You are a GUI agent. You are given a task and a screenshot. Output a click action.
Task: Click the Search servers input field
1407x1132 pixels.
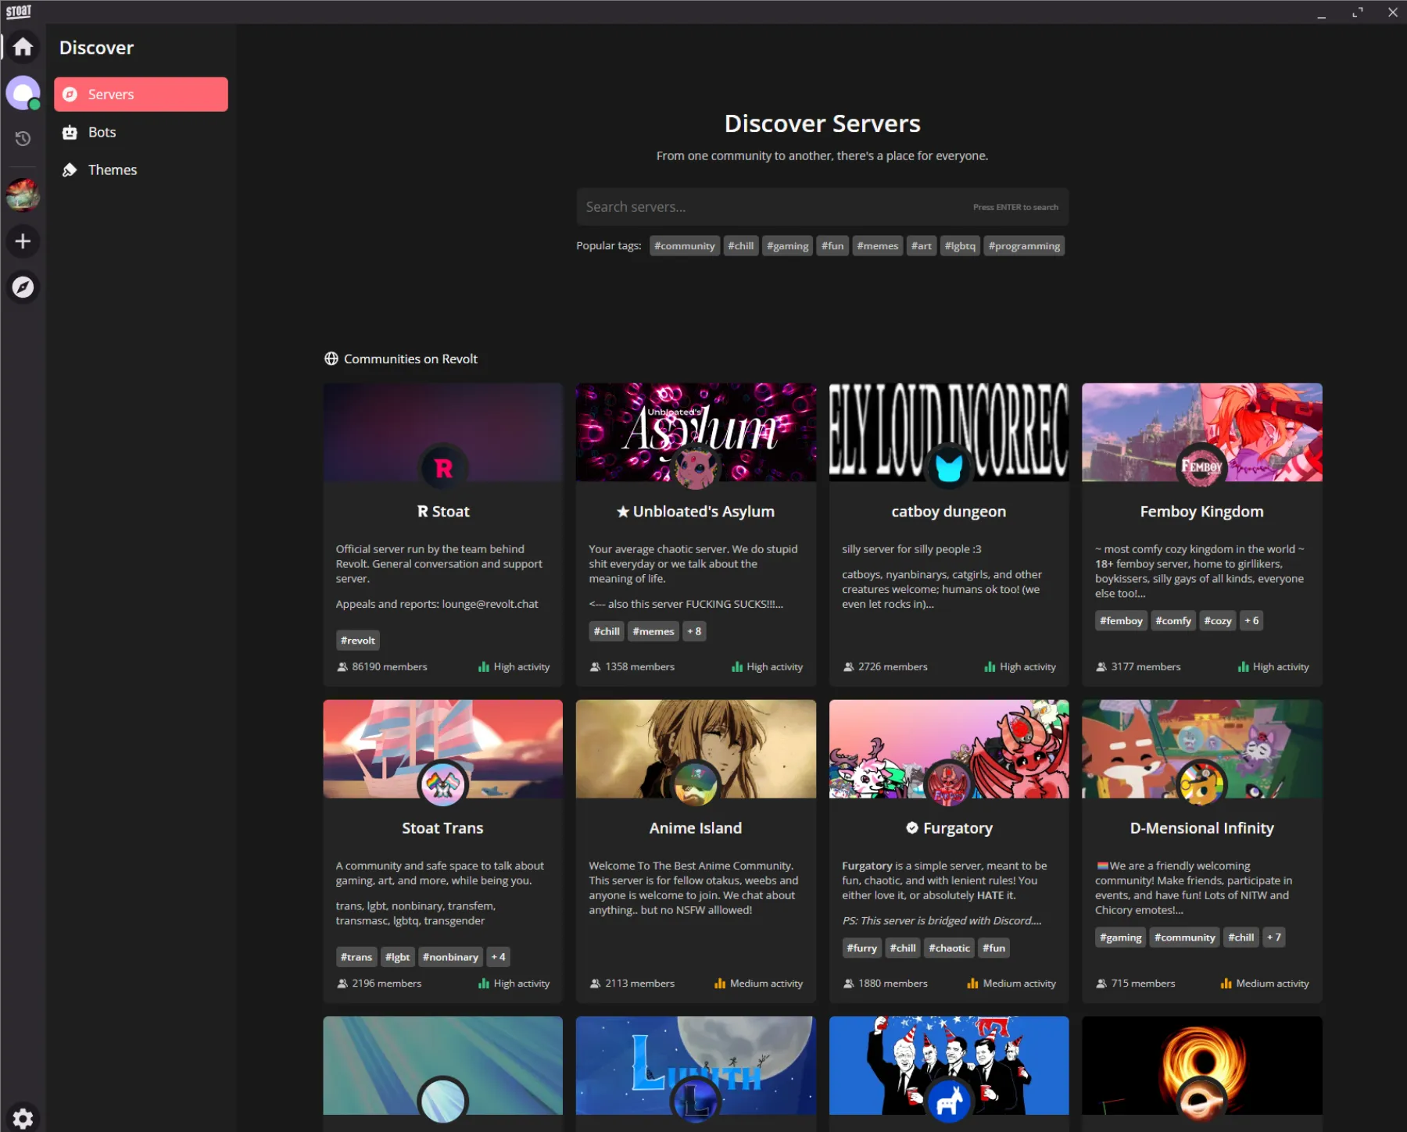point(821,206)
